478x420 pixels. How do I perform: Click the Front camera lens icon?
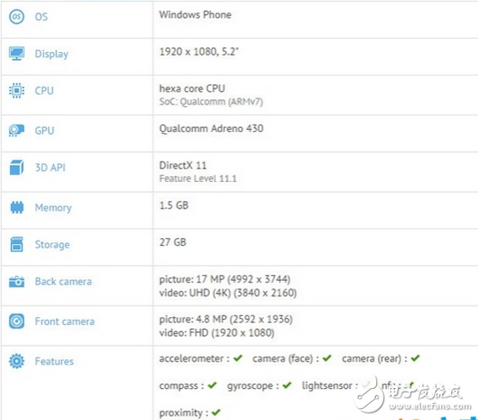tap(17, 321)
